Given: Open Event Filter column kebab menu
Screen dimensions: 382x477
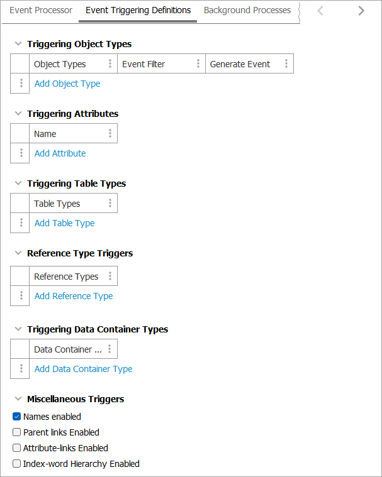Looking at the screenshot, I should (198, 64).
